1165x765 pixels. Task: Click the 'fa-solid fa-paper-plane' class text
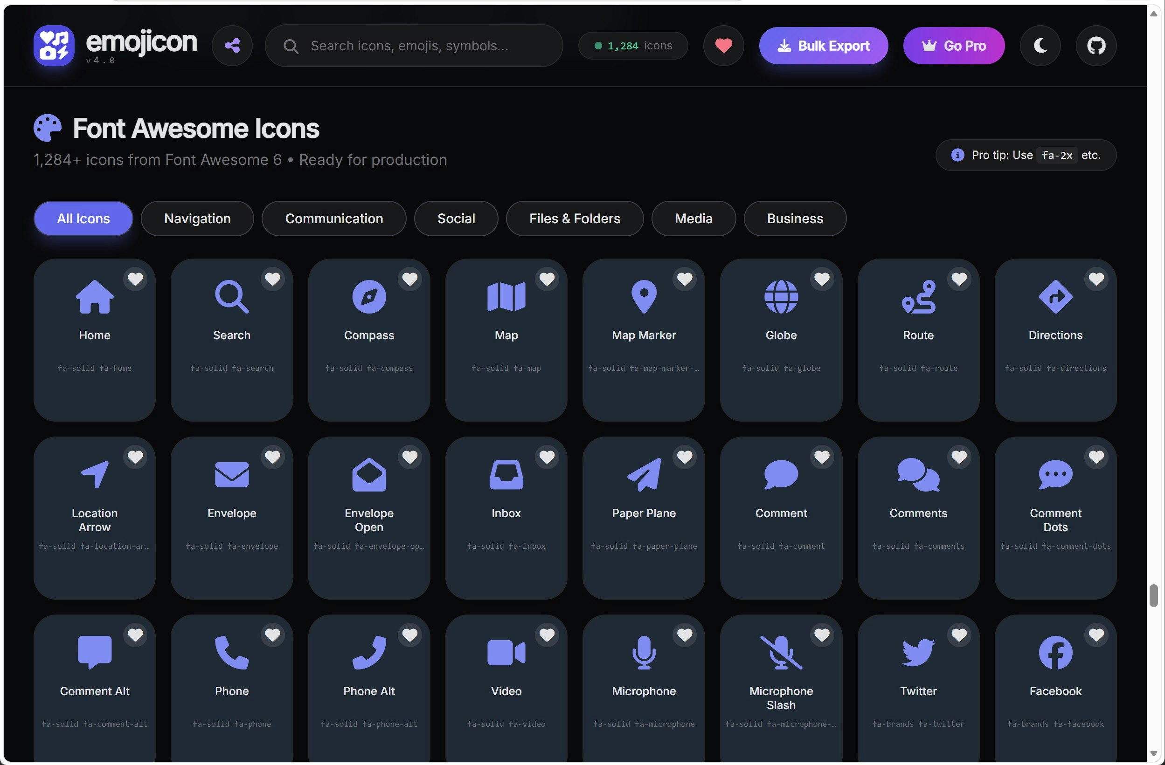point(644,546)
